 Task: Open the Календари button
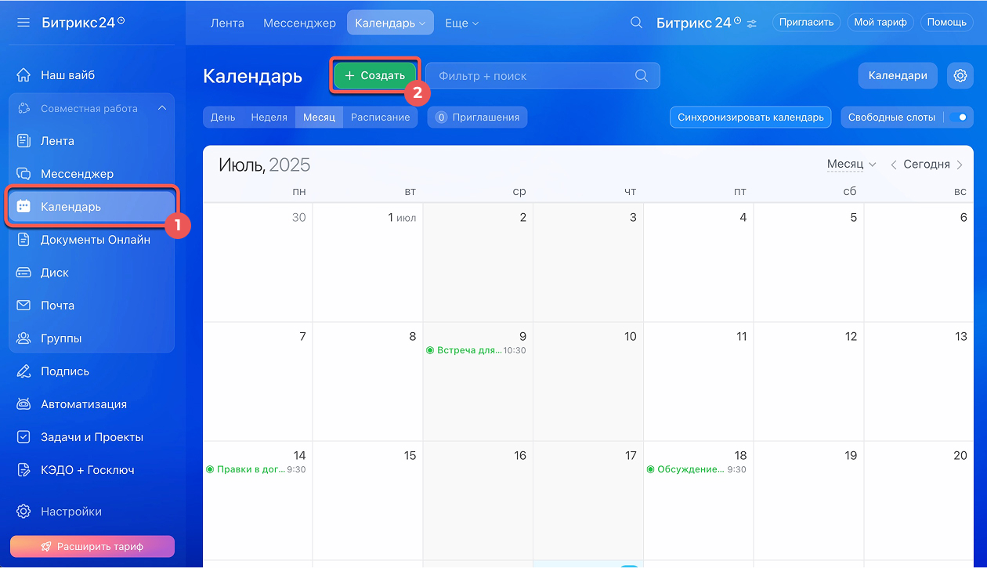tap(898, 76)
